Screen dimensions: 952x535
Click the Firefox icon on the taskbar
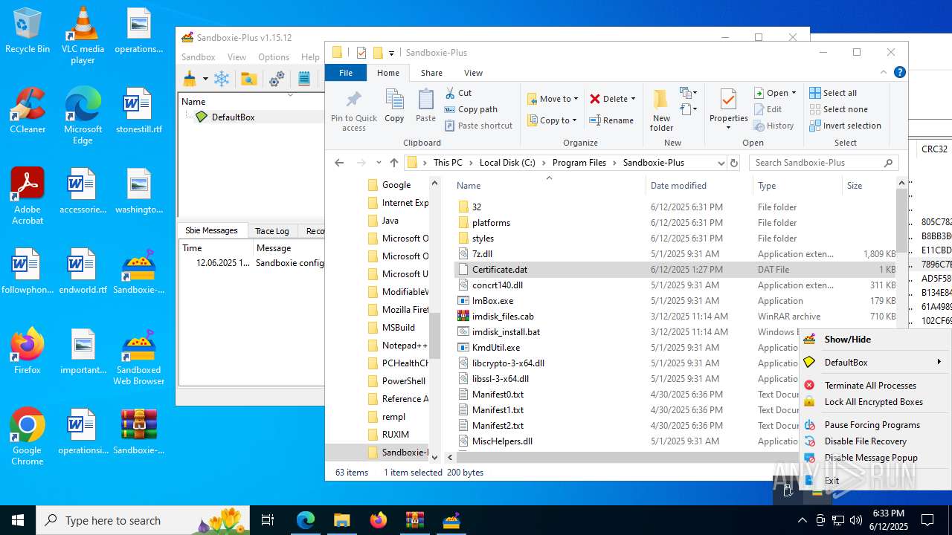(378, 520)
